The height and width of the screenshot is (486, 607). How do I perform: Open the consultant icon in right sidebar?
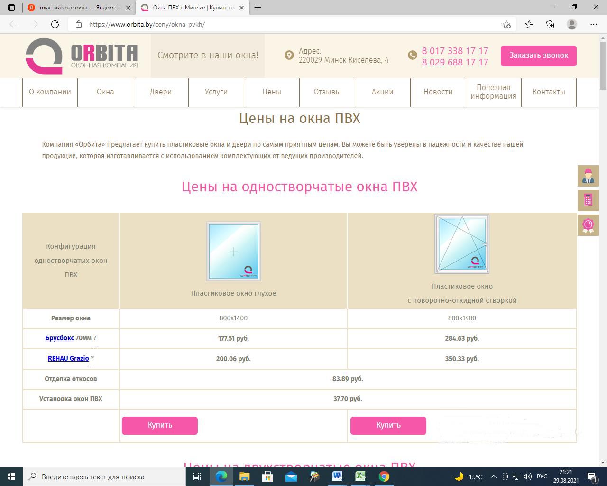click(x=588, y=176)
